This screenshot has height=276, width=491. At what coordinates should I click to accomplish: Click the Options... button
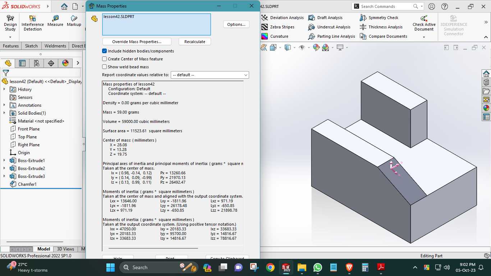click(236, 24)
